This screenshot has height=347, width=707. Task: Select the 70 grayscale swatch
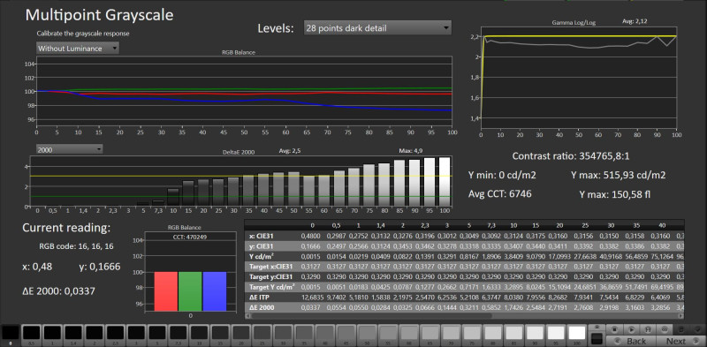coord(451,335)
